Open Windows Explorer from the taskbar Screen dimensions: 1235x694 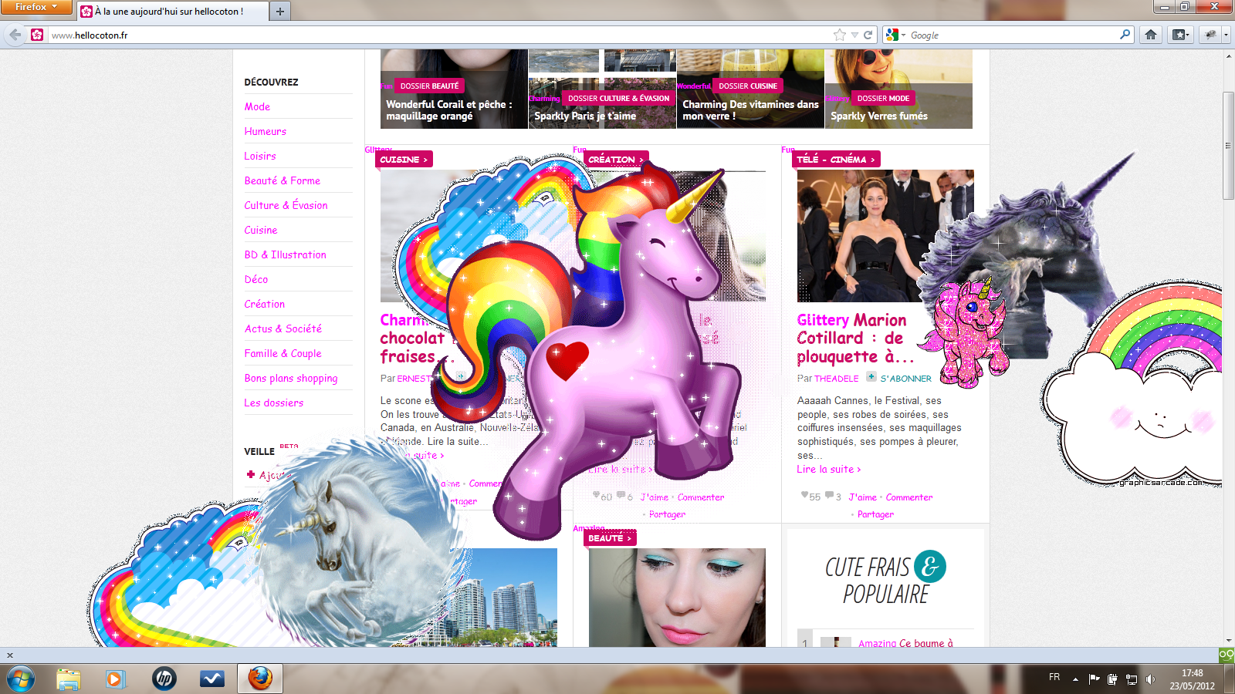(x=69, y=679)
